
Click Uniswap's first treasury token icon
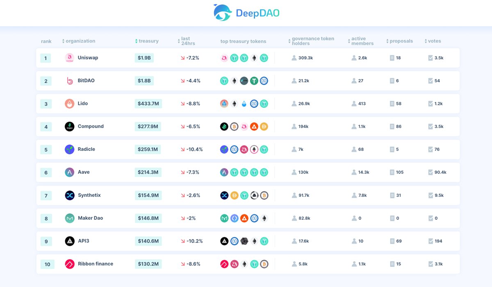(x=224, y=58)
